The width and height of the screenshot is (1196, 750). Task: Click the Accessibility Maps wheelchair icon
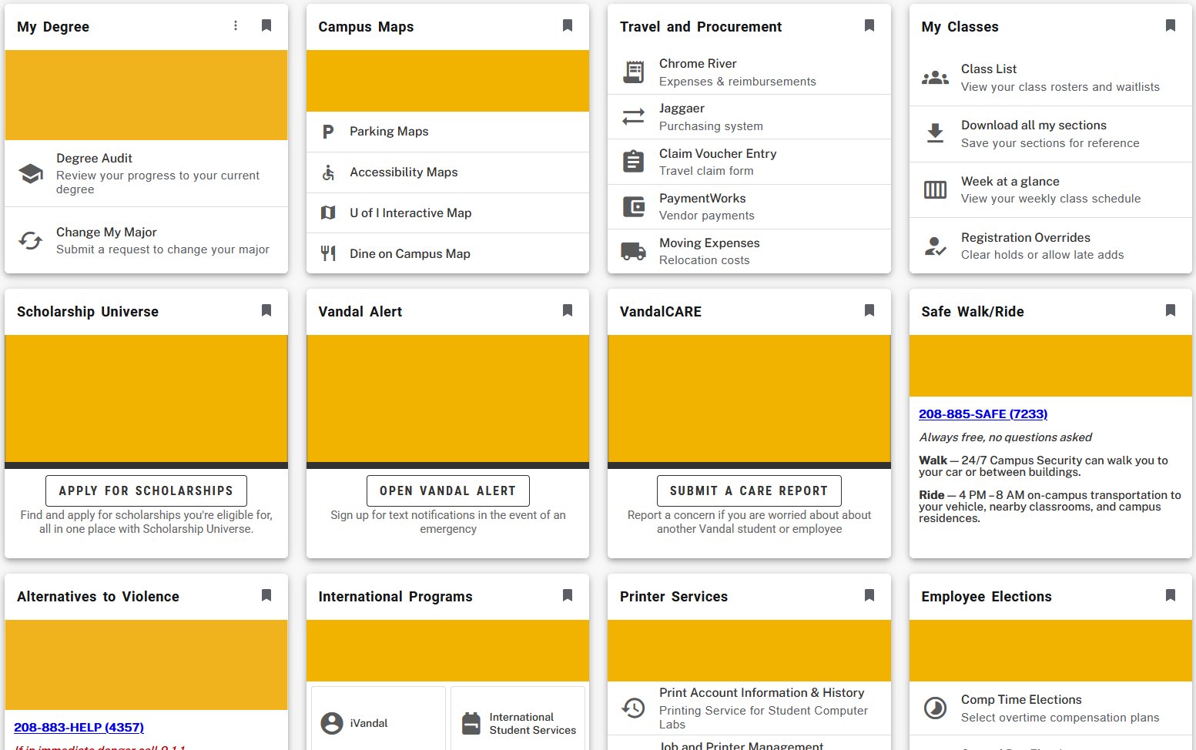(x=328, y=172)
